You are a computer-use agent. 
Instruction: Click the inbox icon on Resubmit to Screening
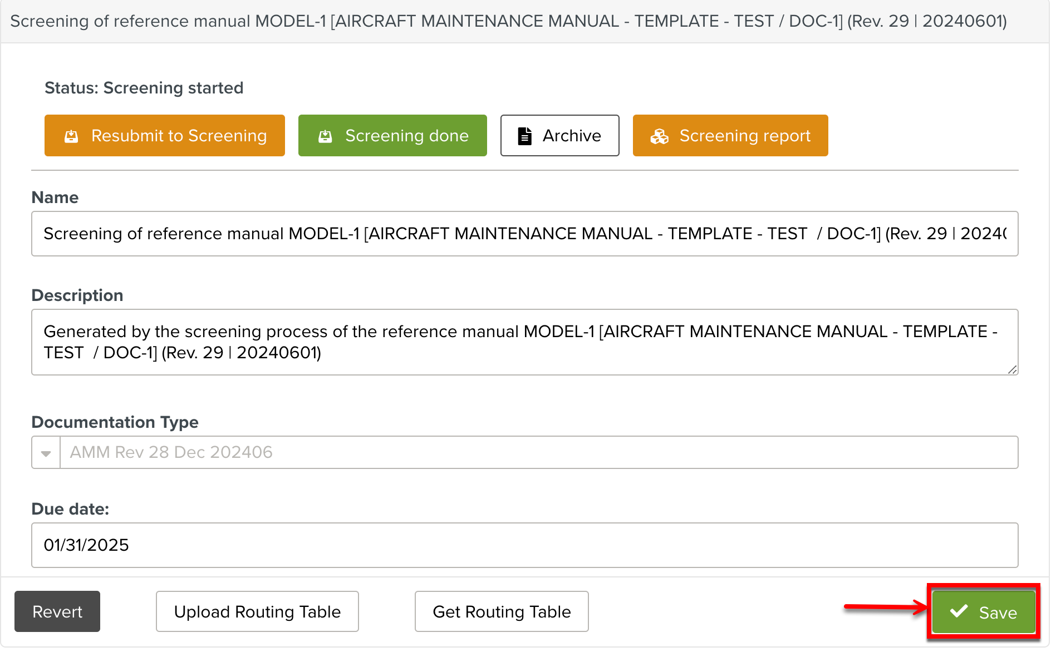(x=71, y=136)
